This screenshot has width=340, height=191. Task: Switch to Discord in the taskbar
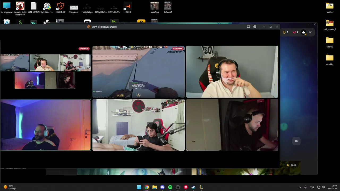tap(162, 187)
